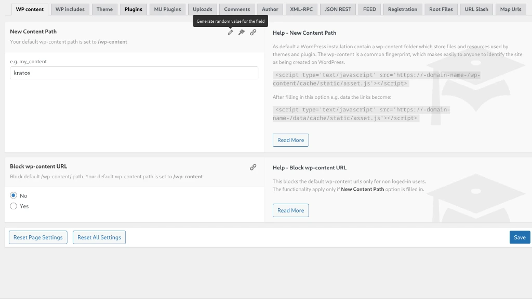Image resolution: width=532 pixels, height=299 pixels.
Task: Focus the content path field containing kratos
Action: [134, 73]
